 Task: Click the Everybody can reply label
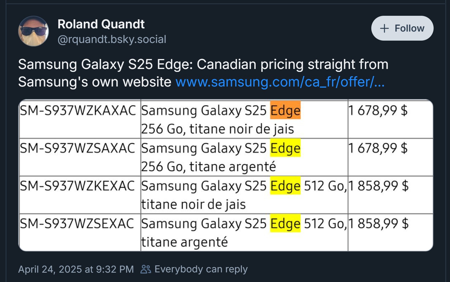[201, 269]
